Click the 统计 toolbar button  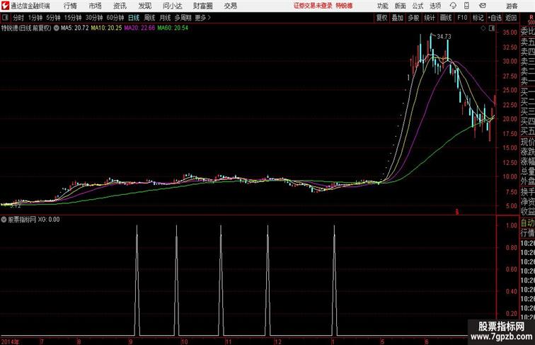tap(430, 18)
